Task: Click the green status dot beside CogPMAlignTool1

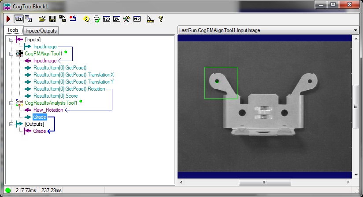Action: click(66, 52)
